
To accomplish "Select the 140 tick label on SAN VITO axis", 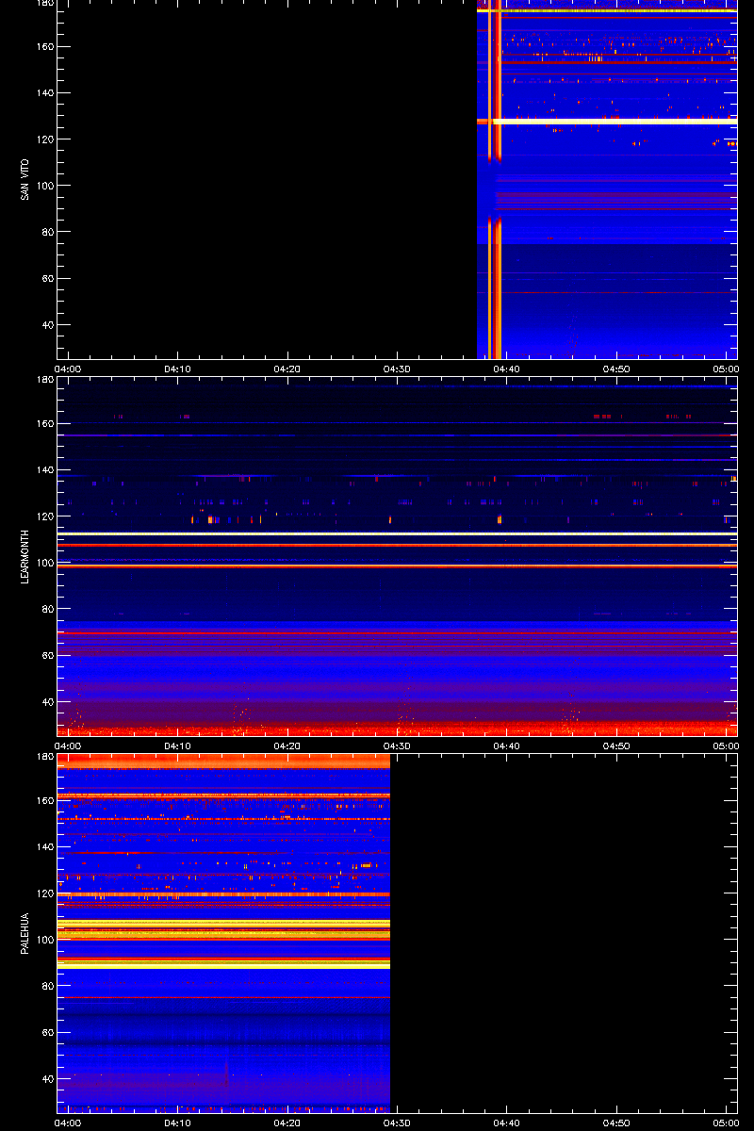I will pyautogui.click(x=44, y=93).
